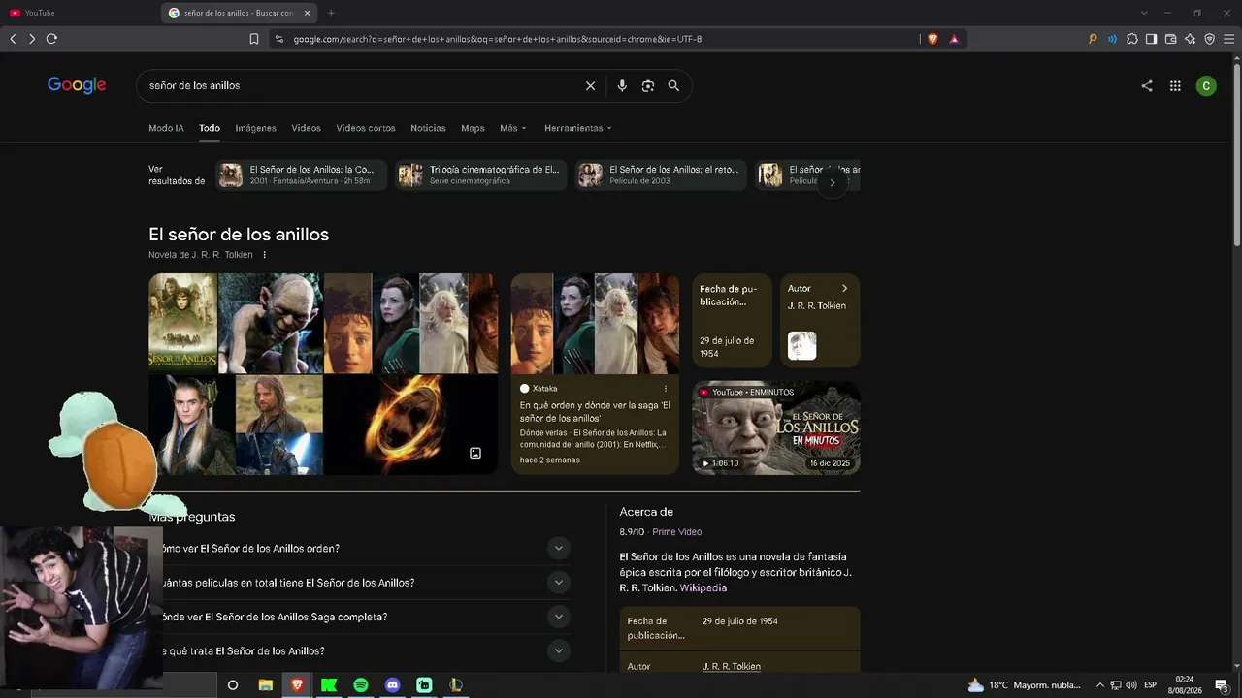Open the browser hamburger menu
Screen dimensions: 1242x698
point(1228,39)
